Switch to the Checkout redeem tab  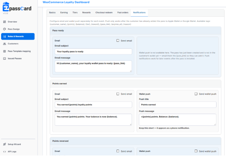[104, 13]
